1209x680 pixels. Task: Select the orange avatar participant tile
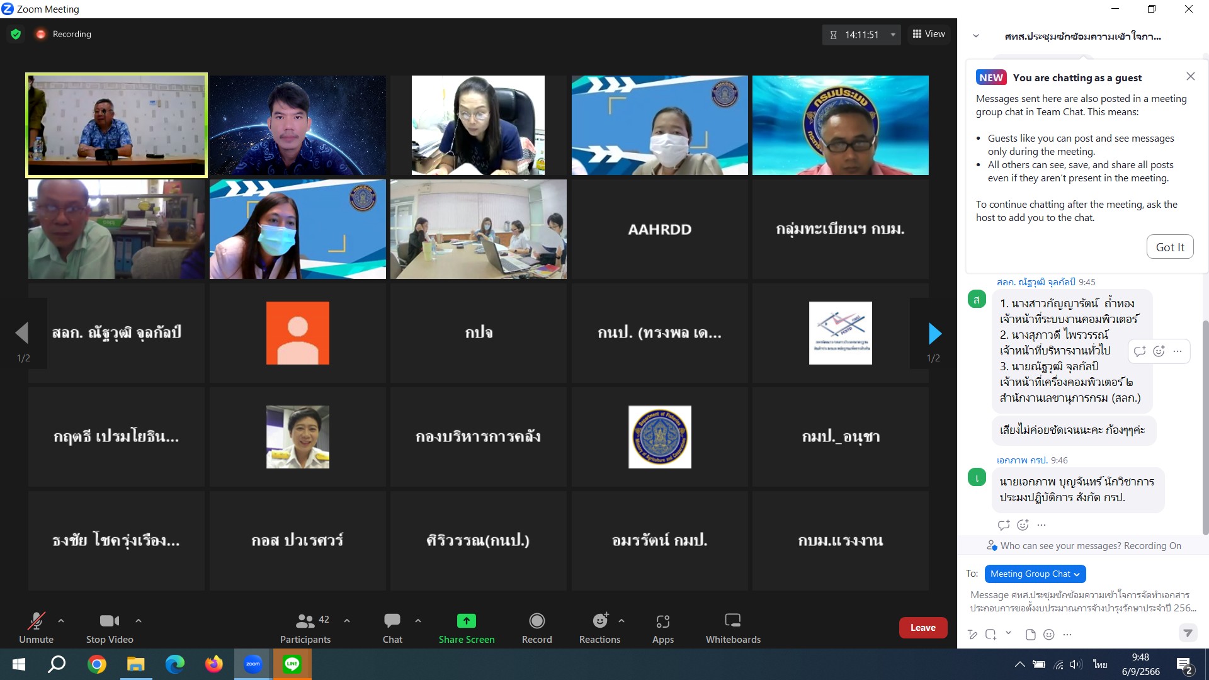(297, 333)
